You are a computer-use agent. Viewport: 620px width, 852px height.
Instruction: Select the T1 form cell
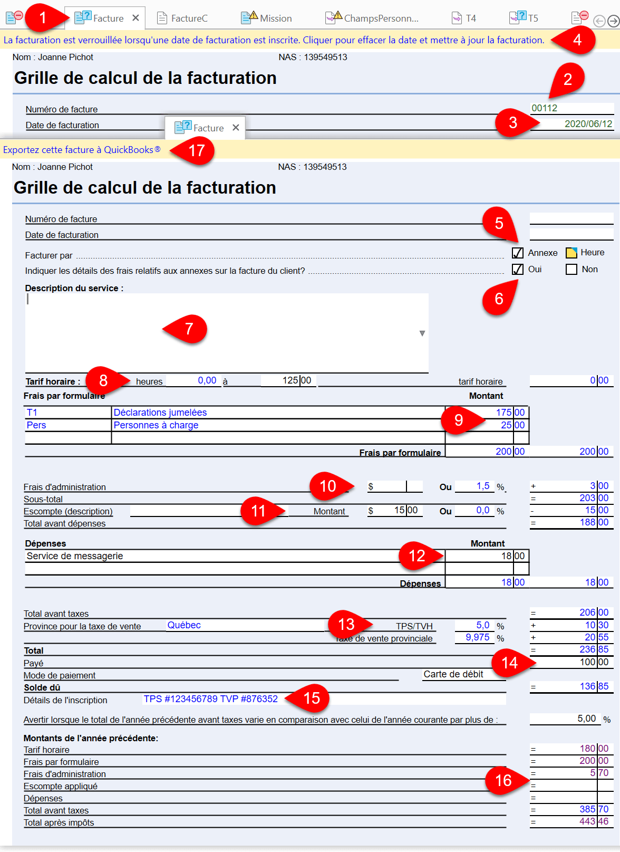click(68, 413)
